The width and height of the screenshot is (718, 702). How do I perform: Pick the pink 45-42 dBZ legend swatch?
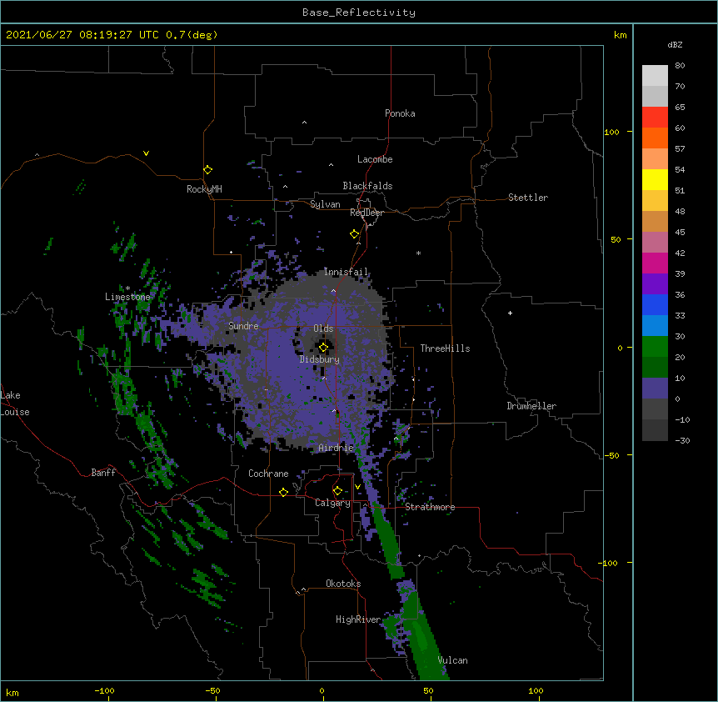pyautogui.click(x=655, y=243)
